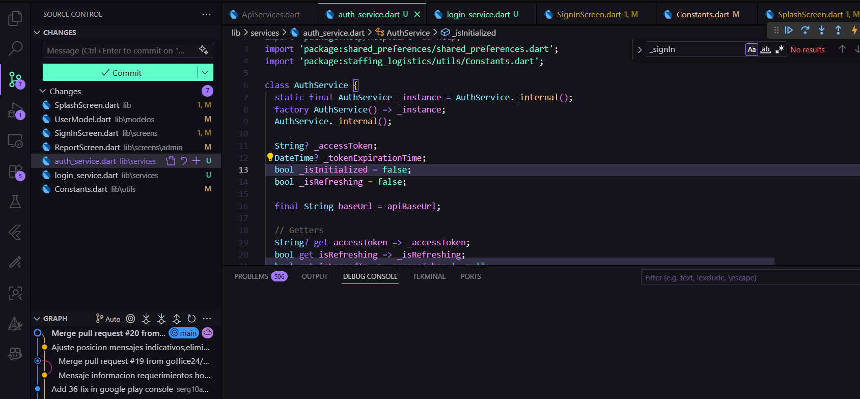Viewport: 860px width, 399px height.
Task: Open the Explorer view in activity bar
Action: pos(15,19)
